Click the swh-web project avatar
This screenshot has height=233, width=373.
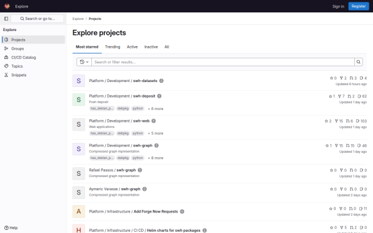(x=79, y=124)
